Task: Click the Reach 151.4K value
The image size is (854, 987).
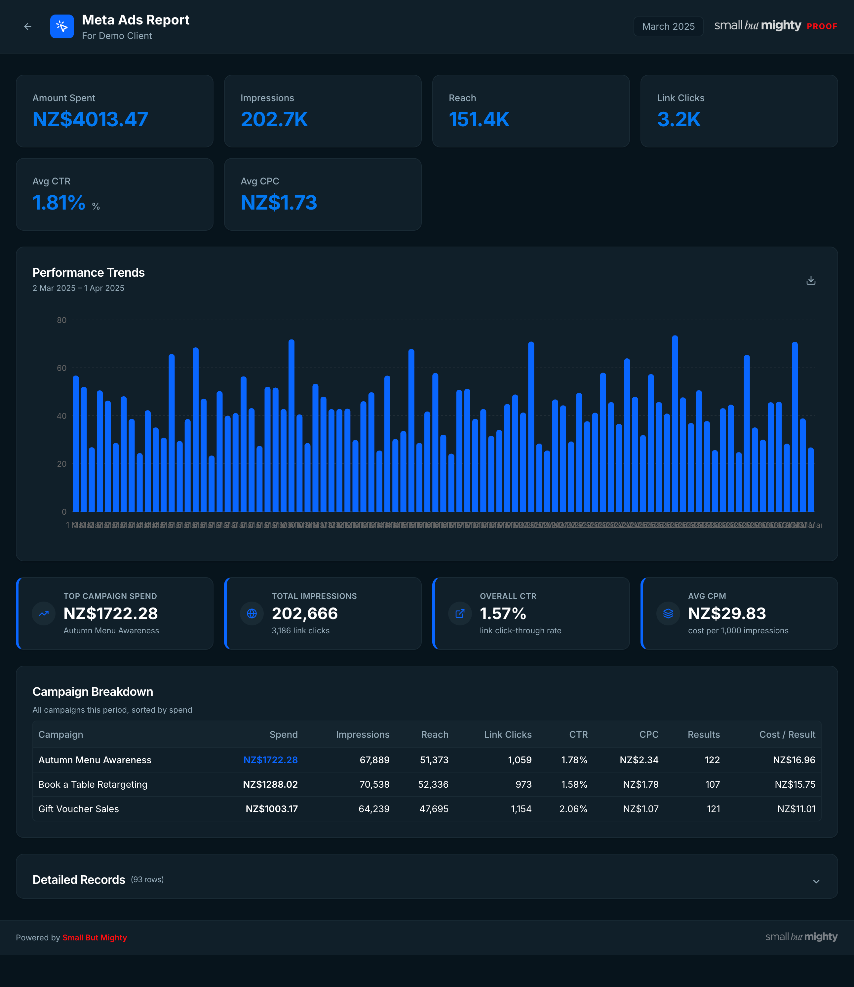Action: click(x=479, y=119)
